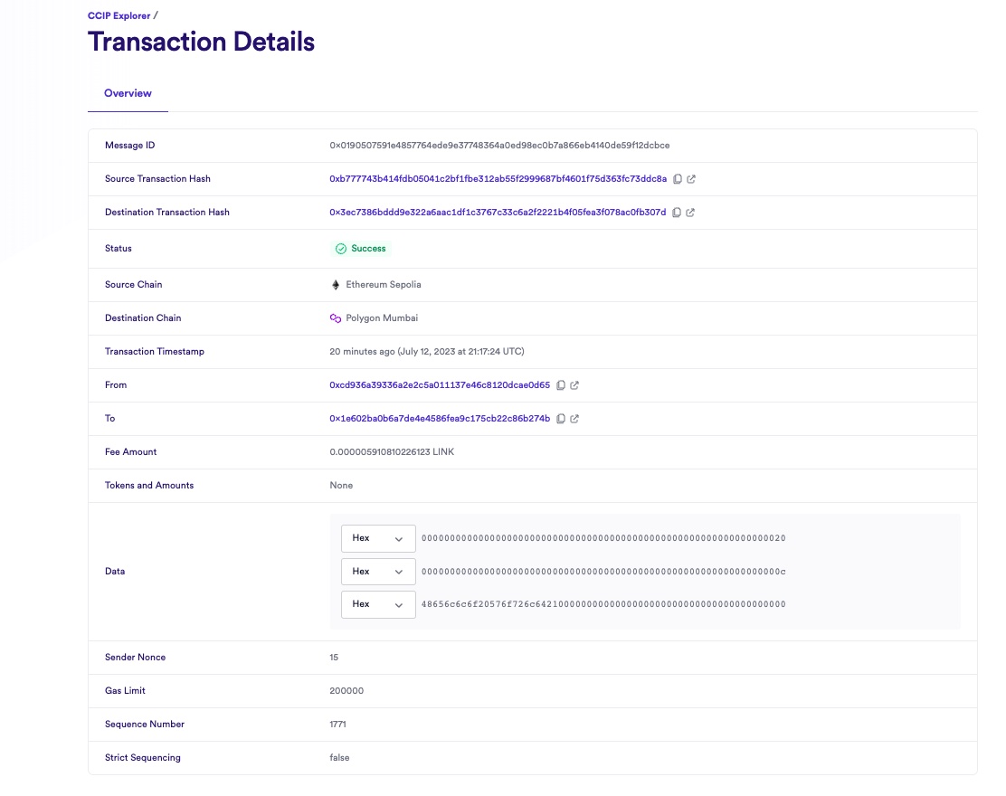Click the Sequence Number label

[x=145, y=725]
